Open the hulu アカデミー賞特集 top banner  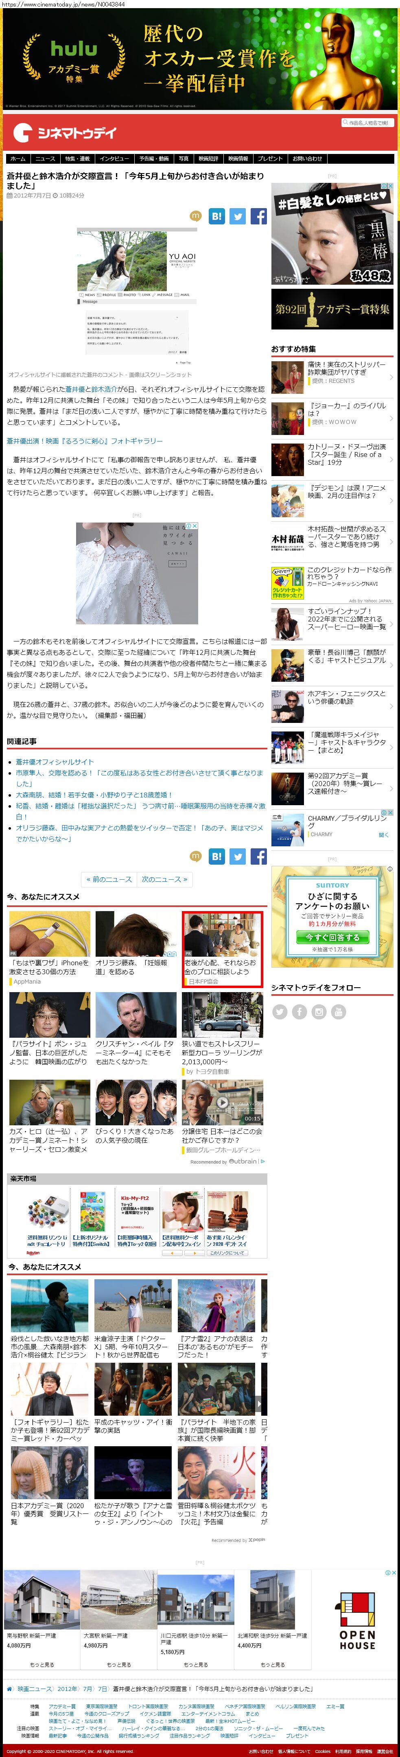point(200,58)
